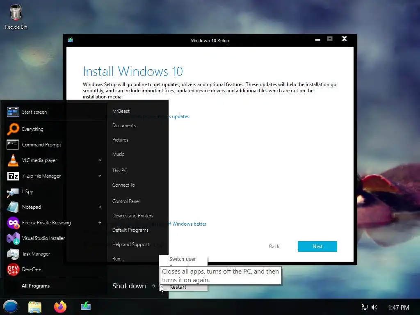The image size is (420, 315).
Task: Open Documents from Start menu
Action: tap(124, 126)
